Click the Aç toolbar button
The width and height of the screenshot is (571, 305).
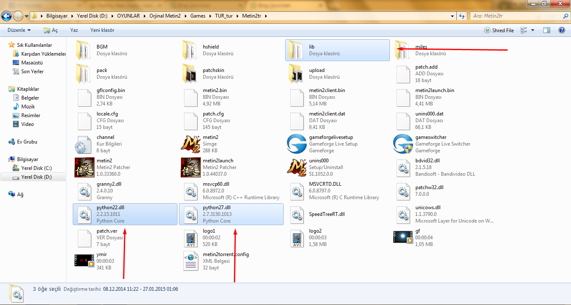(51, 30)
